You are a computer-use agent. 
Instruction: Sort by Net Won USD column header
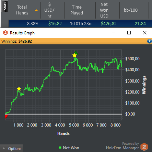[104, 10]
